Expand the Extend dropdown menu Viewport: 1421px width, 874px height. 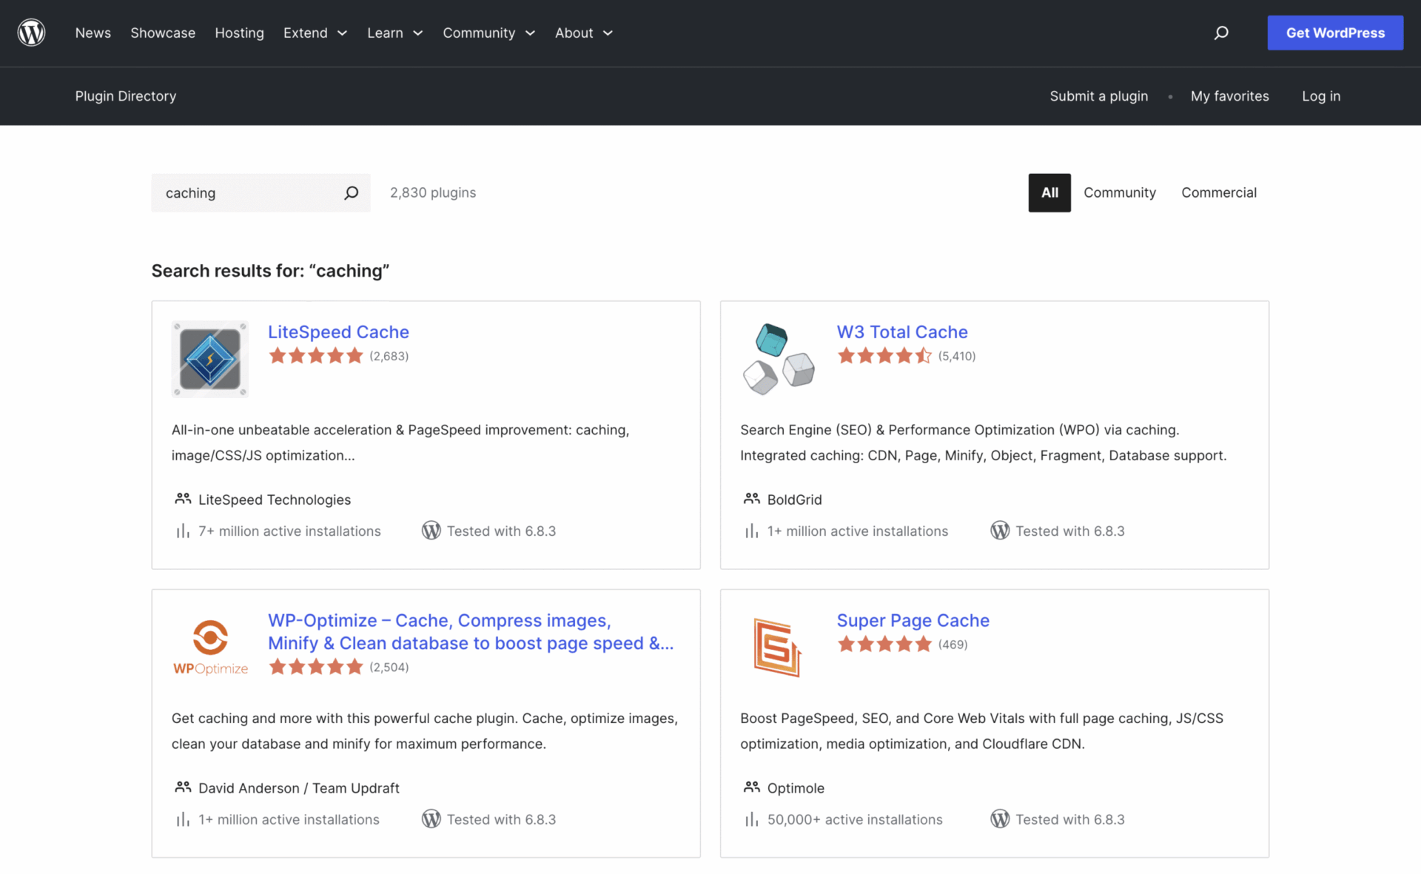(315, 33)
